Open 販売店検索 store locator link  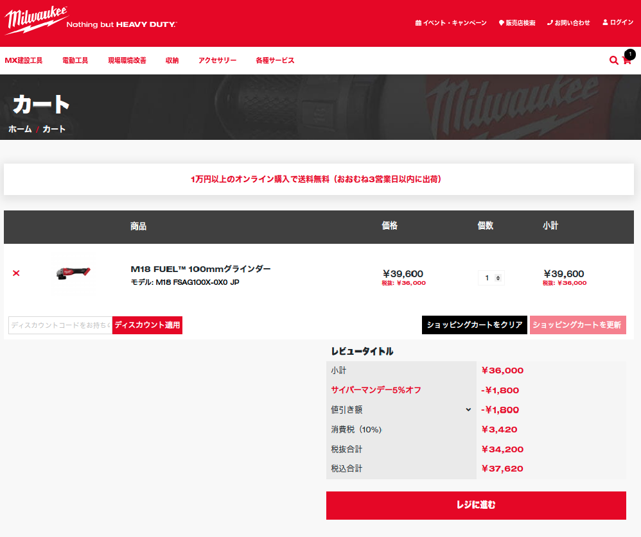[517, 23]
